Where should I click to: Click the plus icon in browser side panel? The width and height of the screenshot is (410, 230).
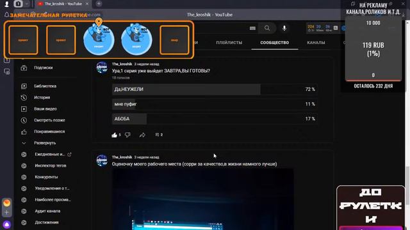coord(7,212)
